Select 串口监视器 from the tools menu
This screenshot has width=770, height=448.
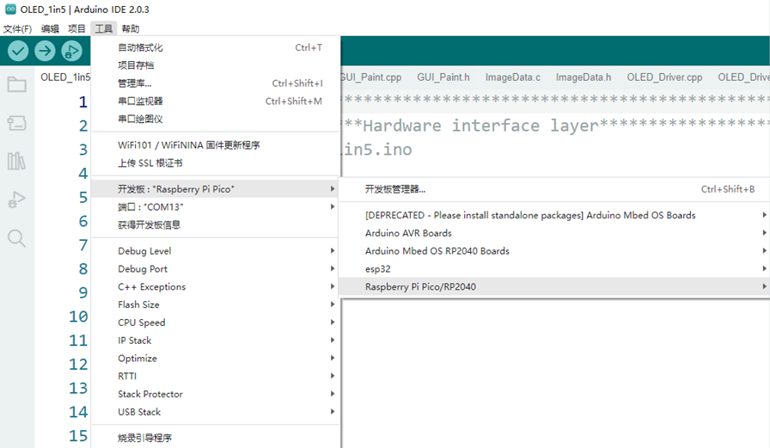pos(140,101)
